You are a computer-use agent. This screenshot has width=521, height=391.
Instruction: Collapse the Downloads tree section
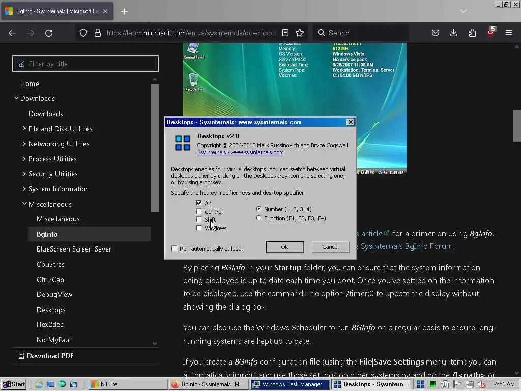point(16,98)
